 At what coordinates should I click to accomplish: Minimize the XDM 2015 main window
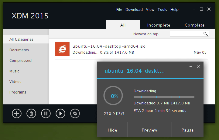point(194,9)
